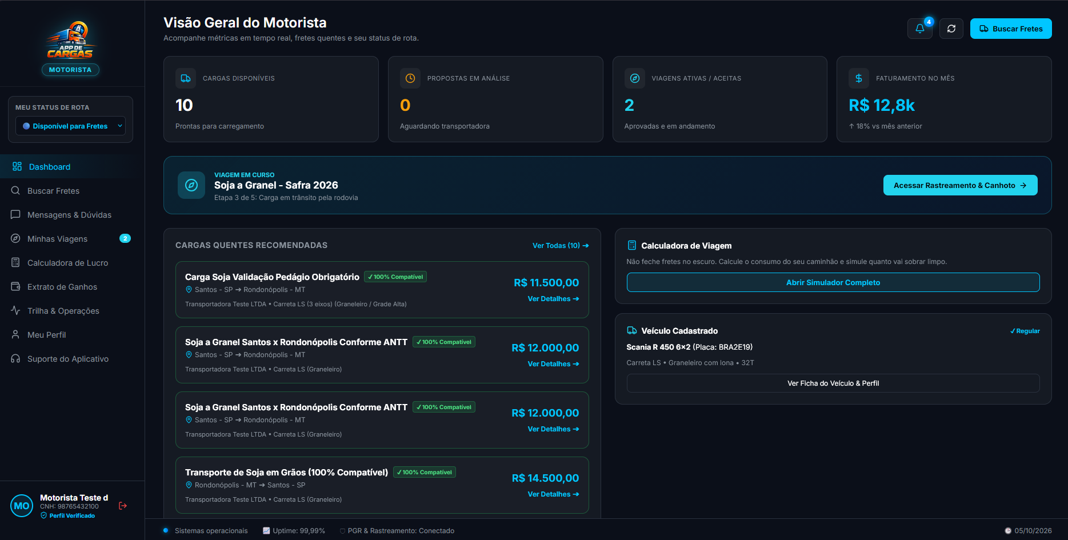Open Trilha & Operações menu item
1068x540 pixels.
[73, 311]
